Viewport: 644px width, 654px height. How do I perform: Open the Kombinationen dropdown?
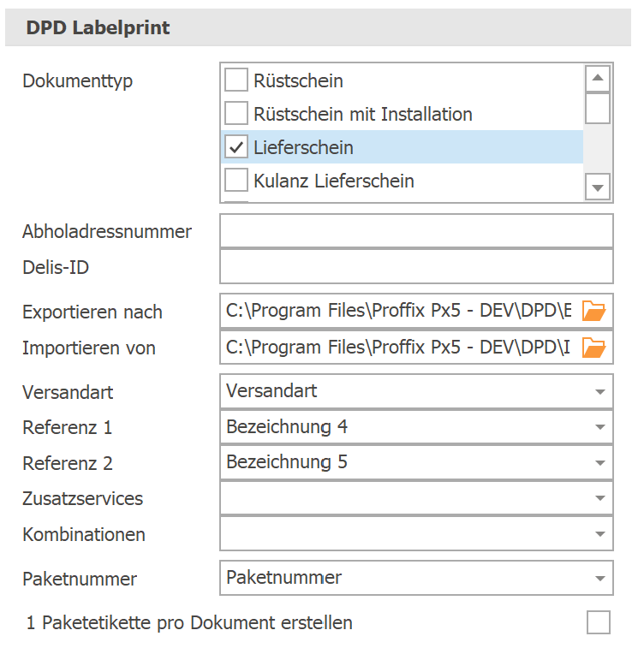click(x=600, y=534)
